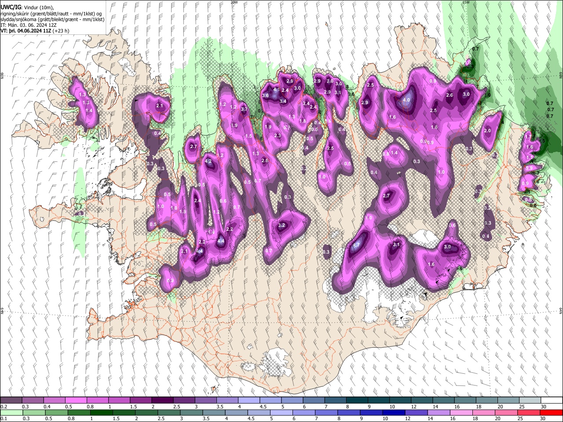563x422 pixels.
Task: Click the '1.6' label under the 3.0 southeast patch
Action: point(431,264)
